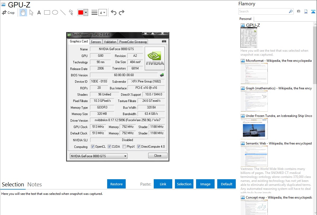Select the arrow pointer tool

(x=31, y=12)
